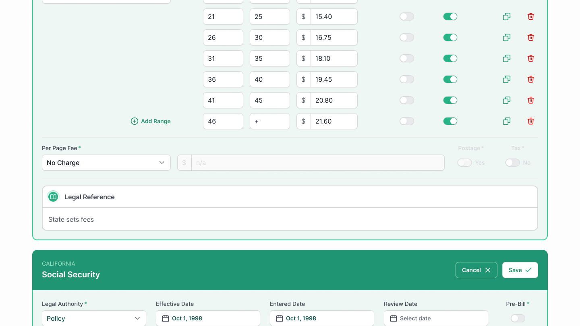Click the range end field showing 25

tap(270, 17)
